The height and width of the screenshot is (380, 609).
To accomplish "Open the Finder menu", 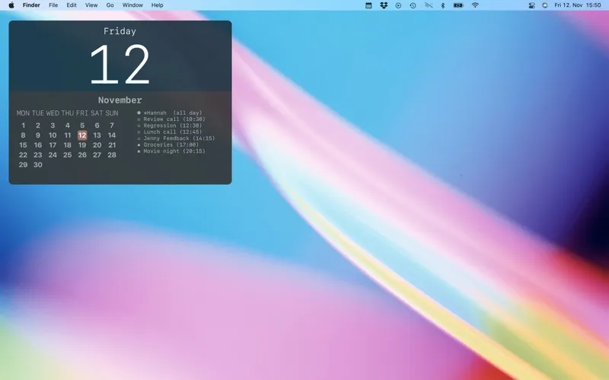I will coord(31,5).
